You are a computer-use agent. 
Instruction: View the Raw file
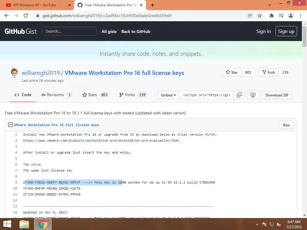coord(286,125)
